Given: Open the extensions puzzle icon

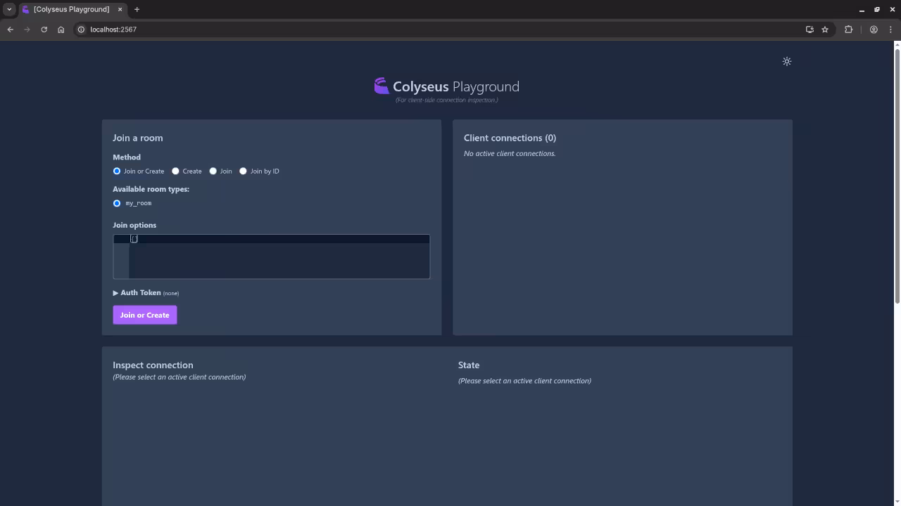Looking at the screenshot, I should pyautogui.click(x=848, y=29).
